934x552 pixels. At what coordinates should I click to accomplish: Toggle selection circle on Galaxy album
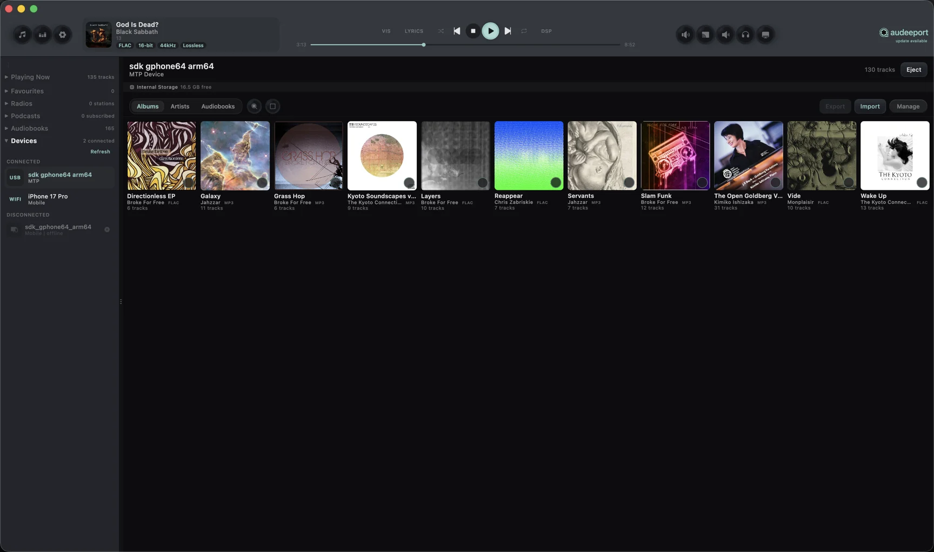(x=262, y=183)
